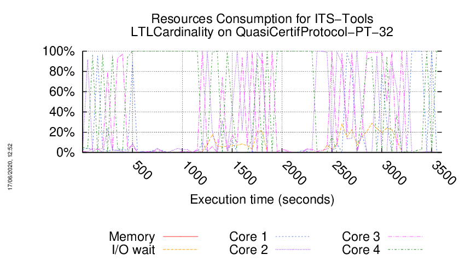Click the 100% y-axis label
Viewport: 465px width, 260px height.
(59, 51)
